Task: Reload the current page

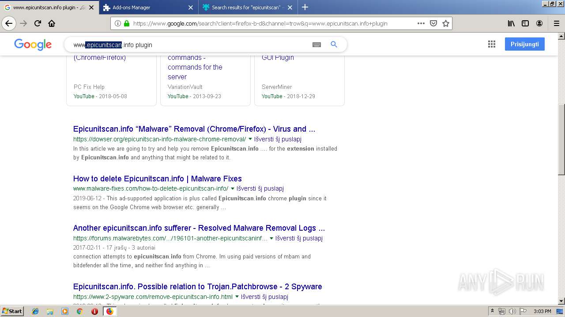Action: [x=38, y=23]
